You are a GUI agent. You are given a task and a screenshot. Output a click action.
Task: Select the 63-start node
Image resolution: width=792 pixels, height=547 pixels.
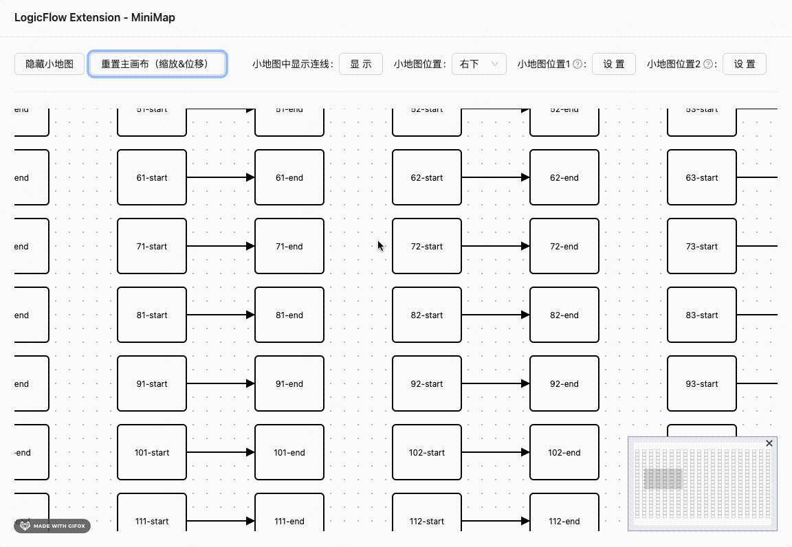701,177
